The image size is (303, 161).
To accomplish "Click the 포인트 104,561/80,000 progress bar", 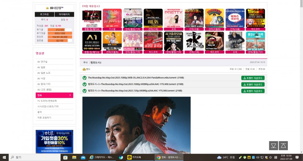I will click(60, 37).
